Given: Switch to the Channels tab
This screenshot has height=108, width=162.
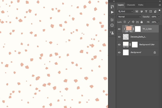Looking at the screenshot, I should (131, 5).
